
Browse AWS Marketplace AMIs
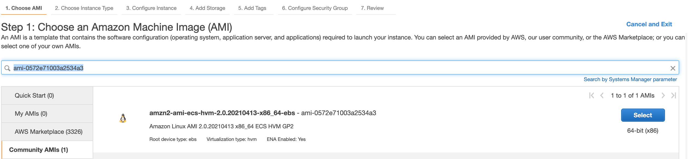click(47, 132)
